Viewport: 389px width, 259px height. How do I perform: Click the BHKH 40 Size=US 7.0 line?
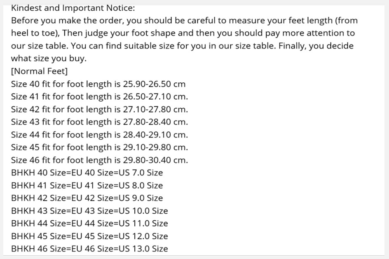tap(87, 173)
